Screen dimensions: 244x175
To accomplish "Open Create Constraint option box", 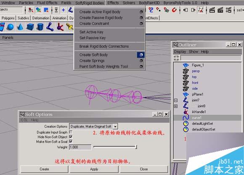I will tap(141, 24).
